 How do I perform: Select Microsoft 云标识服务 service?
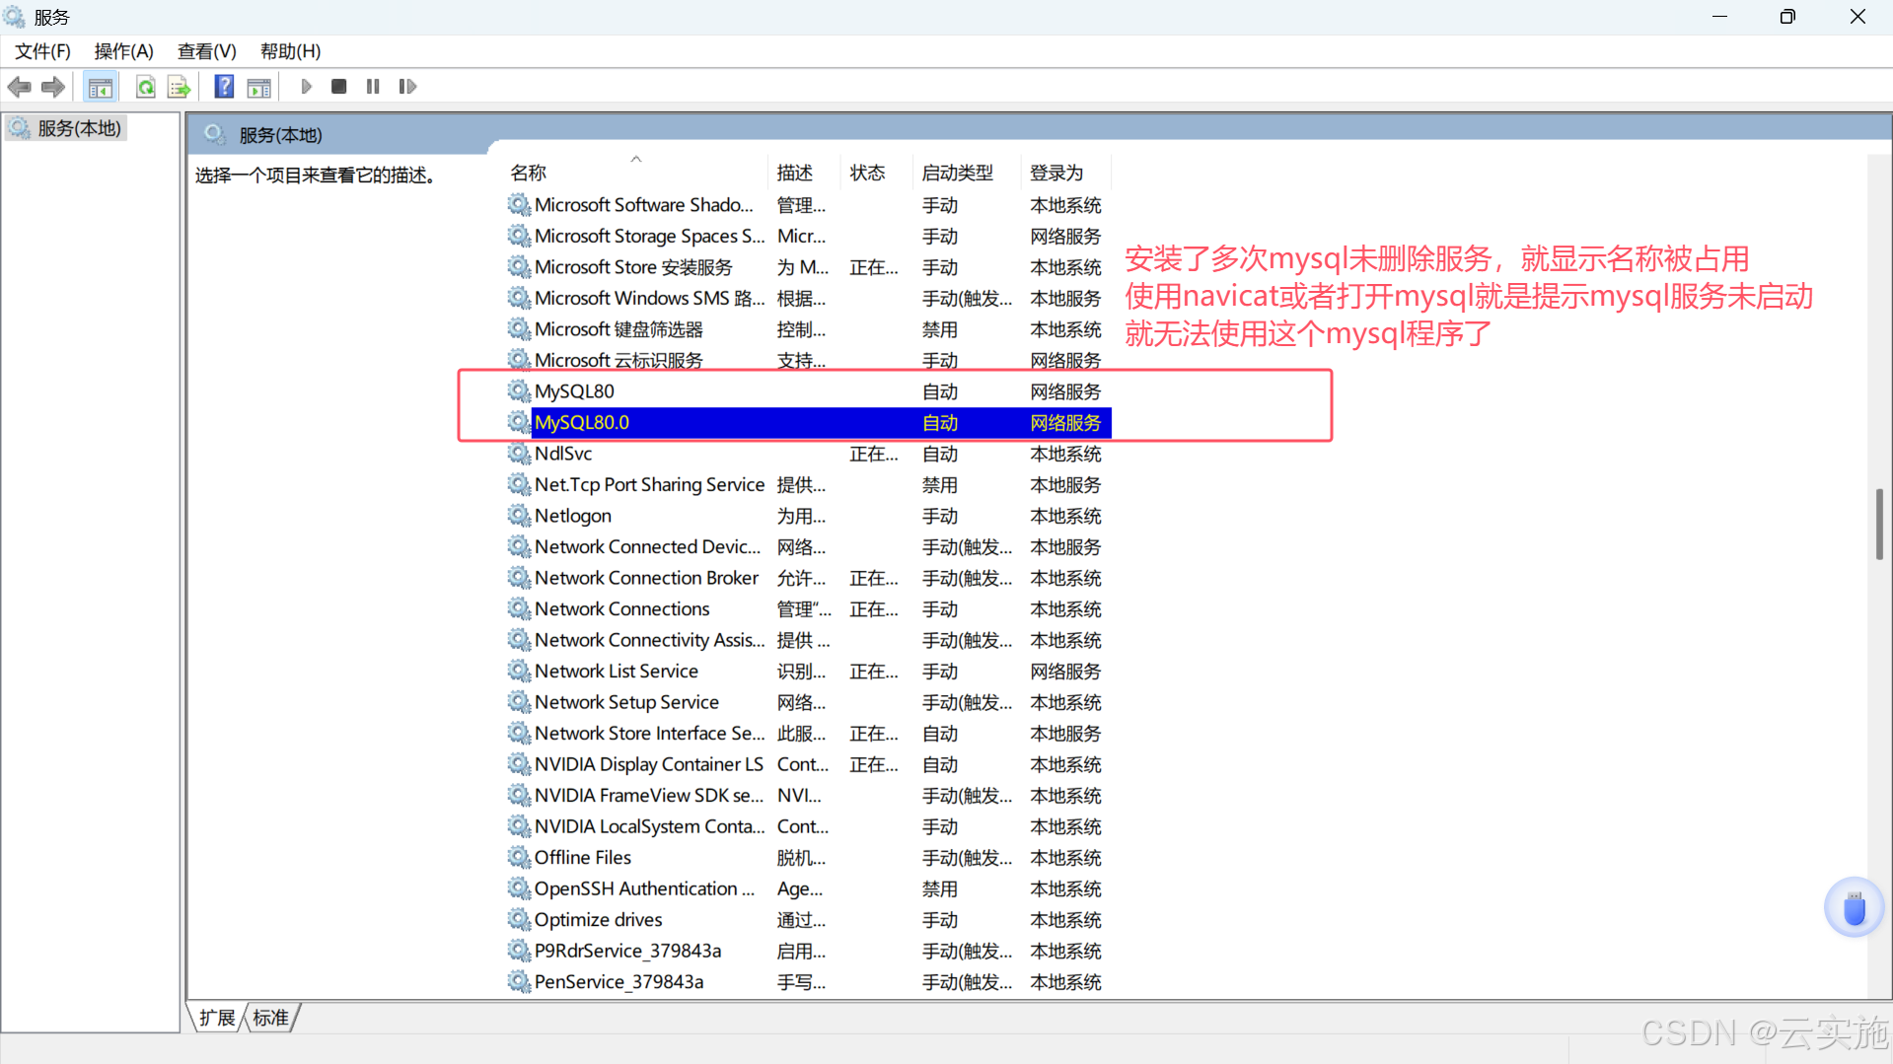[809, 361]
